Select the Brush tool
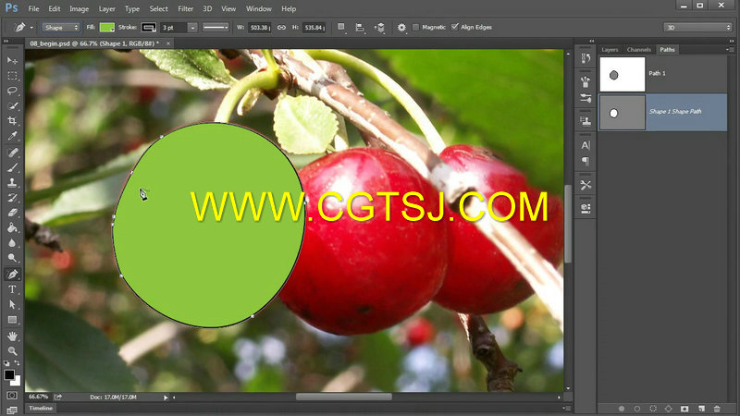Screen dimensions: 740x416 pos(12,167)
